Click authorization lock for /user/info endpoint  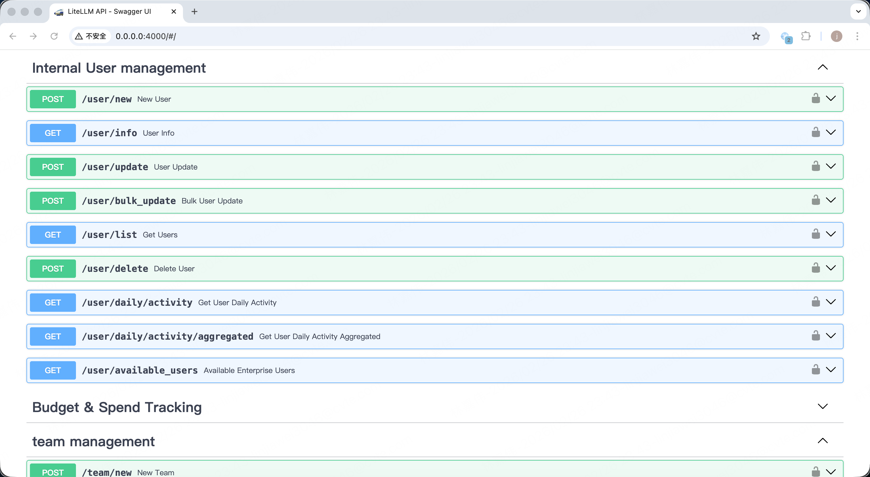click(816, 132)
